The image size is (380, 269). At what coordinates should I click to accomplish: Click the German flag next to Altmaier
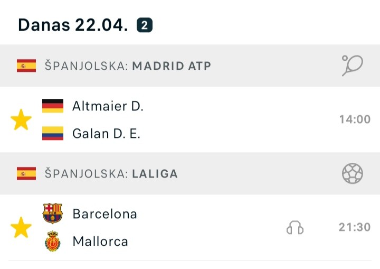(53, 106)
